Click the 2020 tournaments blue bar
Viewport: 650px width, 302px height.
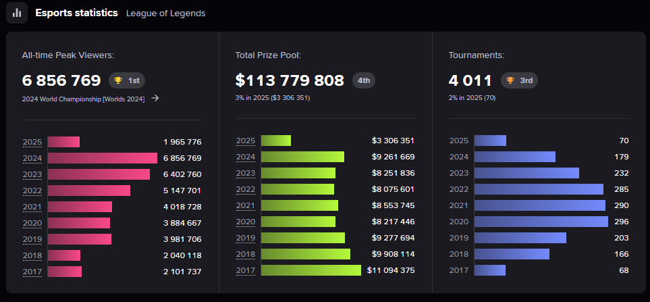point(541,222)
